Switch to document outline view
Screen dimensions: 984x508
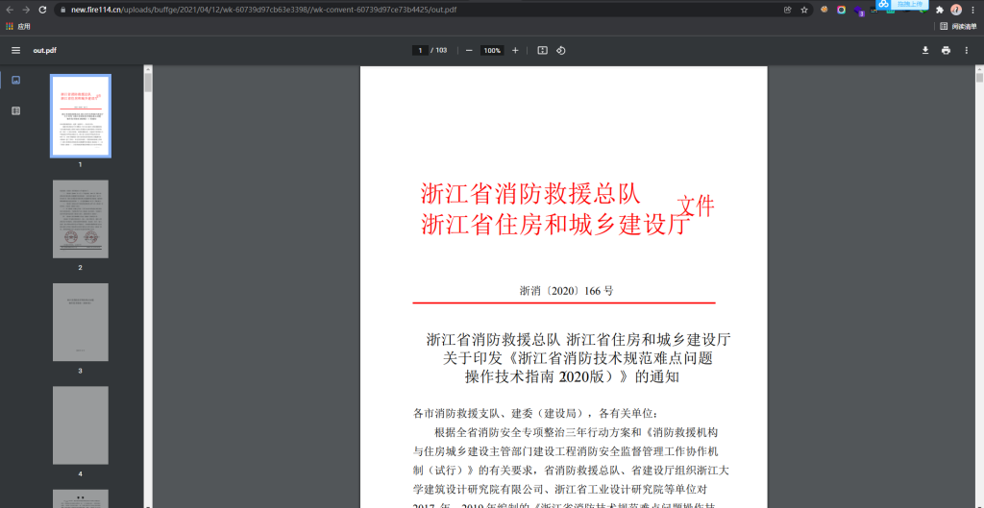point(15,110)
